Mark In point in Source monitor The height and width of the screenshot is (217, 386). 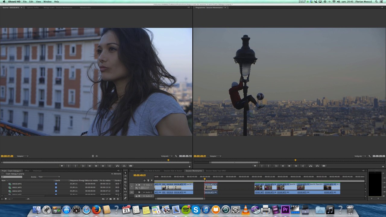tap(69, 166)
